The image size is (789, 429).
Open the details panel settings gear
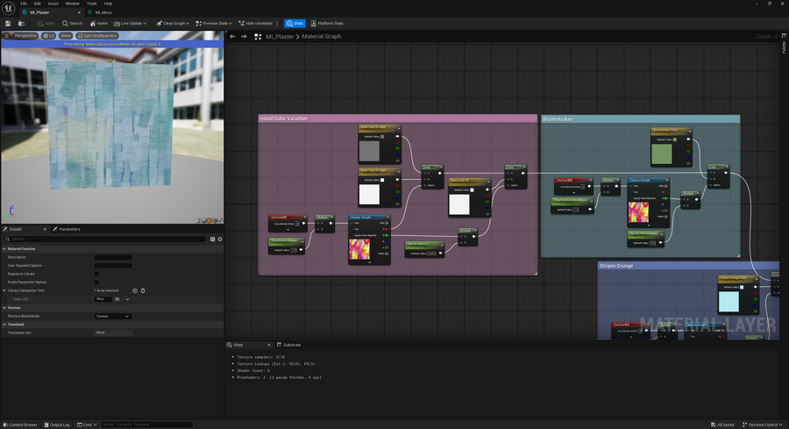(220, 239)
